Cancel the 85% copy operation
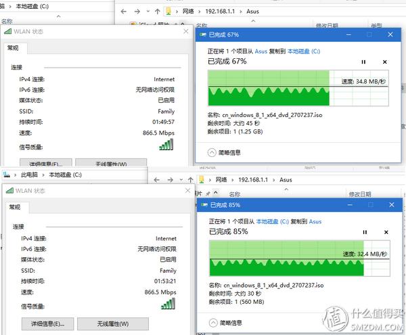Image resolution: width=406 pixels, height=335 pixels. (x=386, y=232)
